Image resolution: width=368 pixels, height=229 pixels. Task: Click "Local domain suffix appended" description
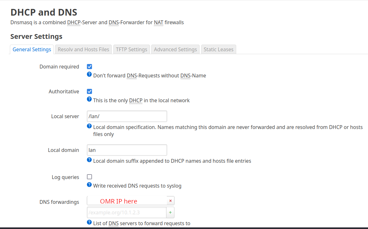(172, 161)
